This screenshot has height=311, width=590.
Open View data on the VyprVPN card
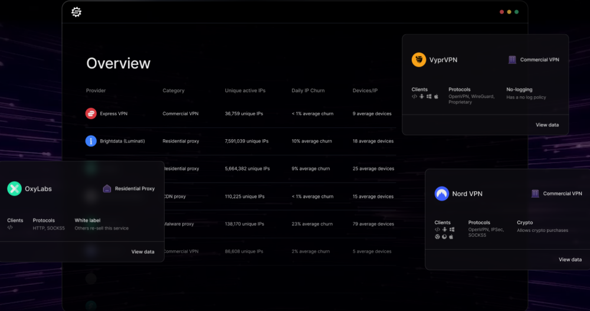[547, 125]
